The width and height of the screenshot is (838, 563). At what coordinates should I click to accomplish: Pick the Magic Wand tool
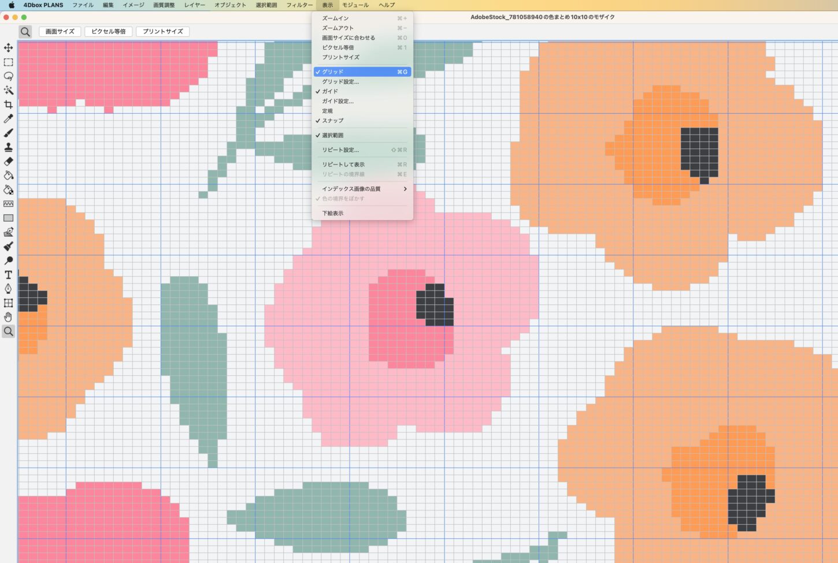coord(8,90)
